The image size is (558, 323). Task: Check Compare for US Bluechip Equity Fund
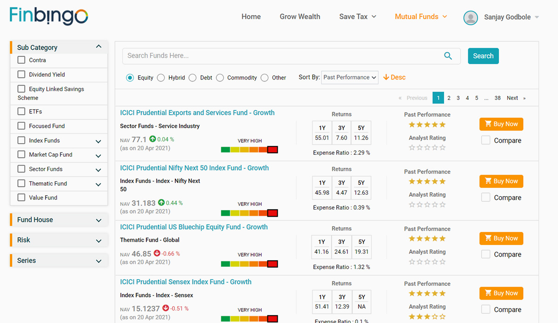486,254
